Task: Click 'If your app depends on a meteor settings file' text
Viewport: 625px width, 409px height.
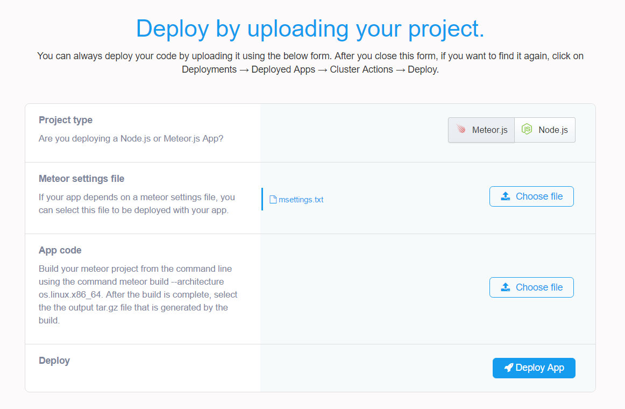Action: coord(137,204)
